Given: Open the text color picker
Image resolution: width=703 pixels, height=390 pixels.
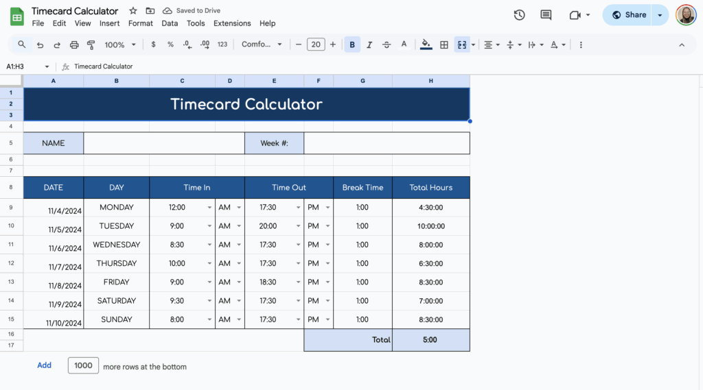Looking at the screenshot, I should 404,45.
